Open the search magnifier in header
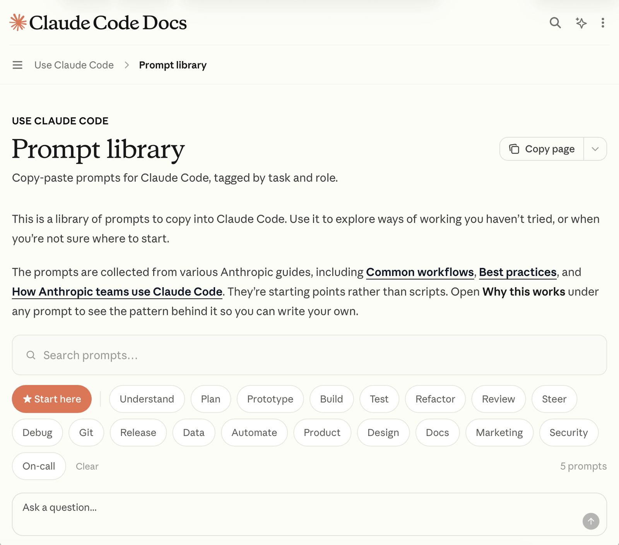619x545 pixels. point(555,23)
